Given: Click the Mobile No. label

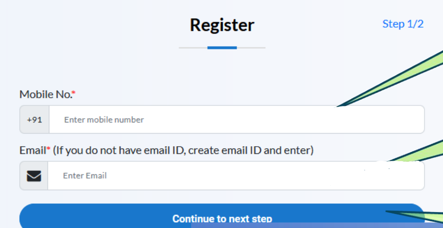Looking at the screenshot, I should (45, 94).
